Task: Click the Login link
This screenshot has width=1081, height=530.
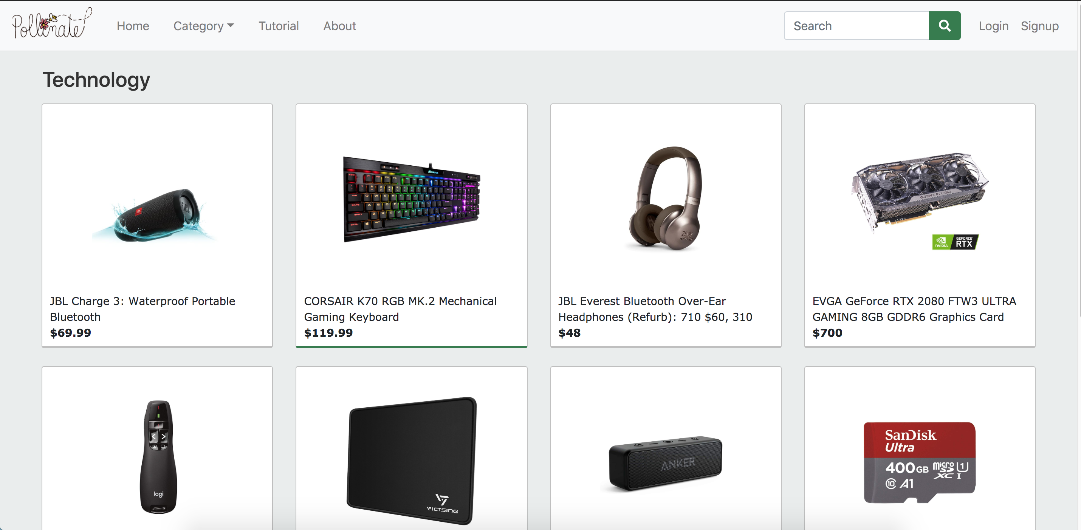Action: 993,26
